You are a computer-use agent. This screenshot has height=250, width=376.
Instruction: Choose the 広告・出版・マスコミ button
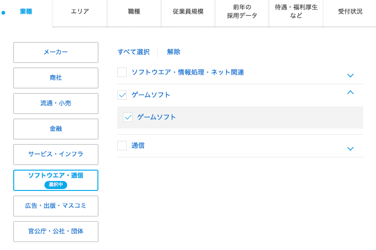[x=56, y=206]
